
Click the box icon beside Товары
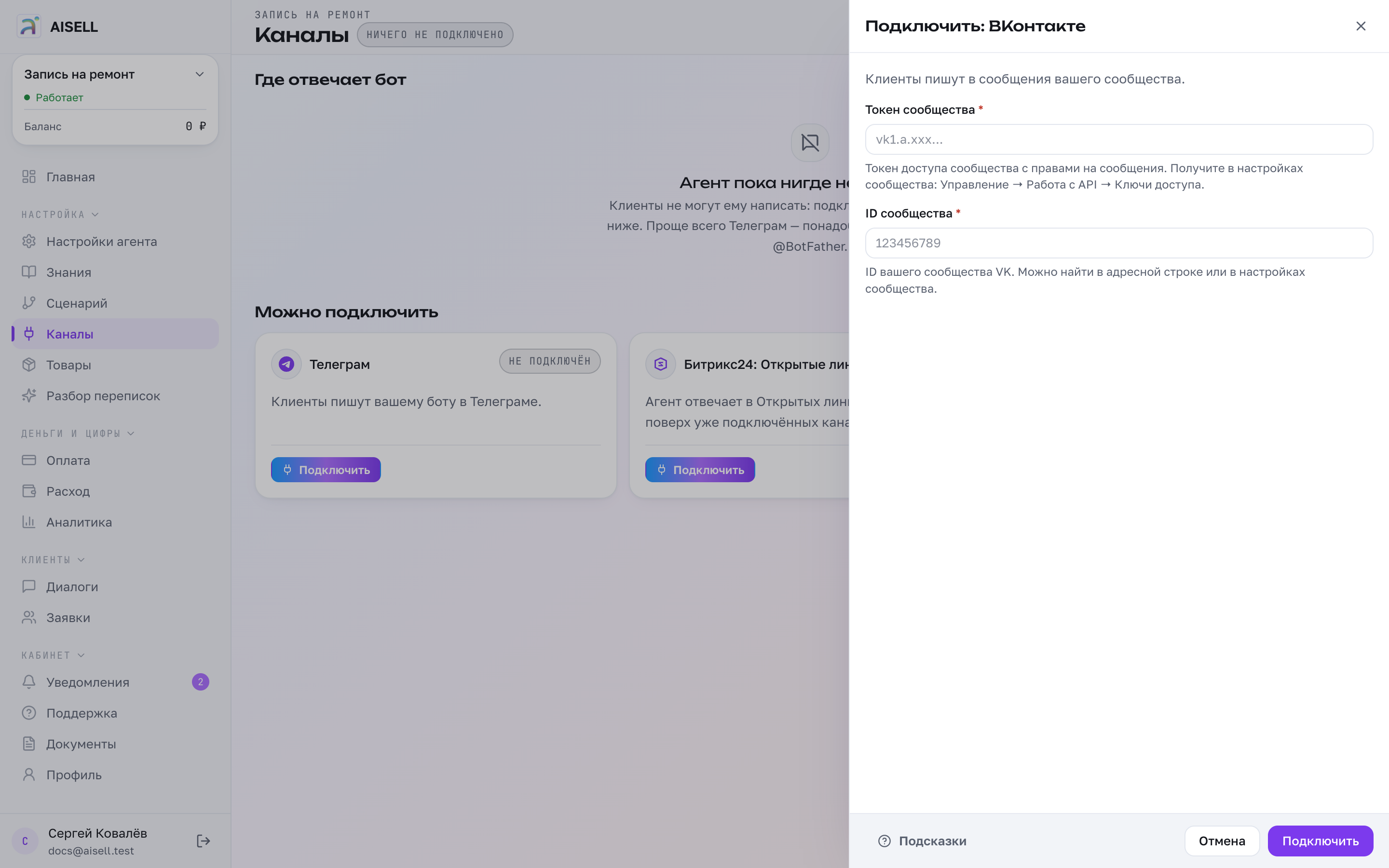29,365
